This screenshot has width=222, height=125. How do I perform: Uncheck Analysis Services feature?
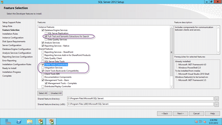43,43
